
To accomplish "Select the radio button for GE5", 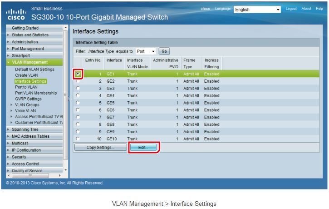I will [x=78, y=103].
